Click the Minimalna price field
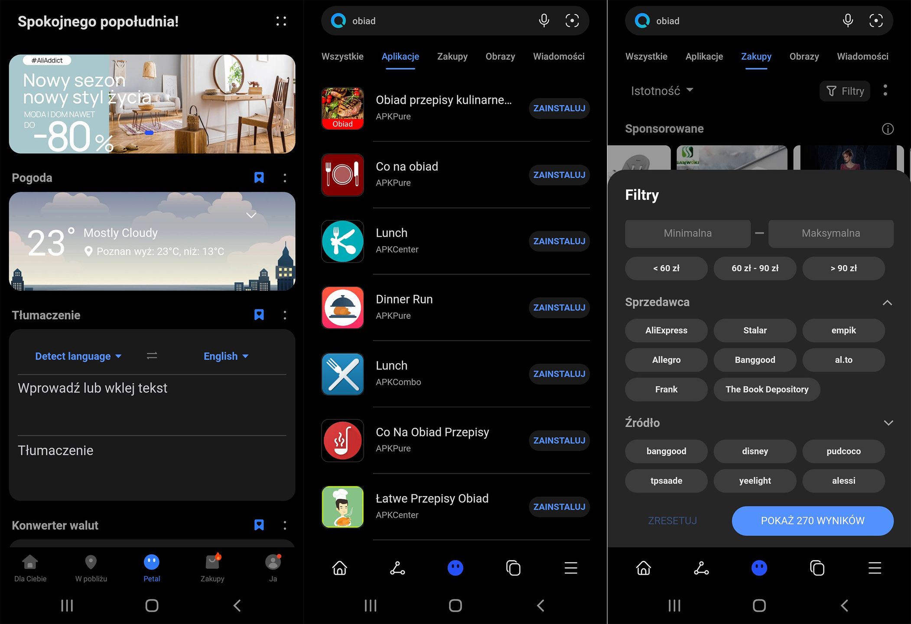Image resolution: width=911 pixels, height=624 pixels. click(x=688, y=234)
